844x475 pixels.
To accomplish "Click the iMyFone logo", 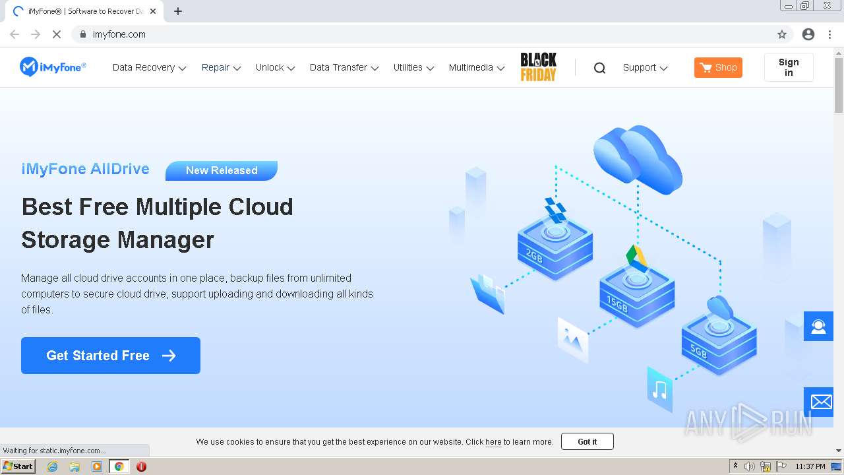I will (x=53, y=67).
